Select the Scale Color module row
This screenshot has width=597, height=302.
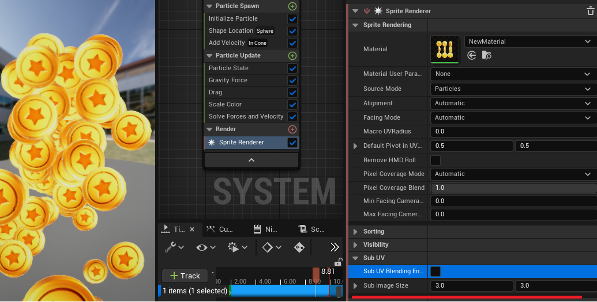(251, 105)
